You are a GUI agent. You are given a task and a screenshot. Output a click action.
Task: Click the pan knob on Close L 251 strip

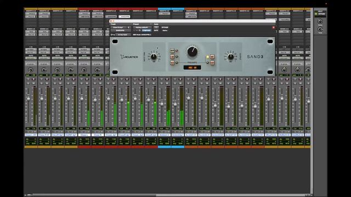[x=31, y=70]
